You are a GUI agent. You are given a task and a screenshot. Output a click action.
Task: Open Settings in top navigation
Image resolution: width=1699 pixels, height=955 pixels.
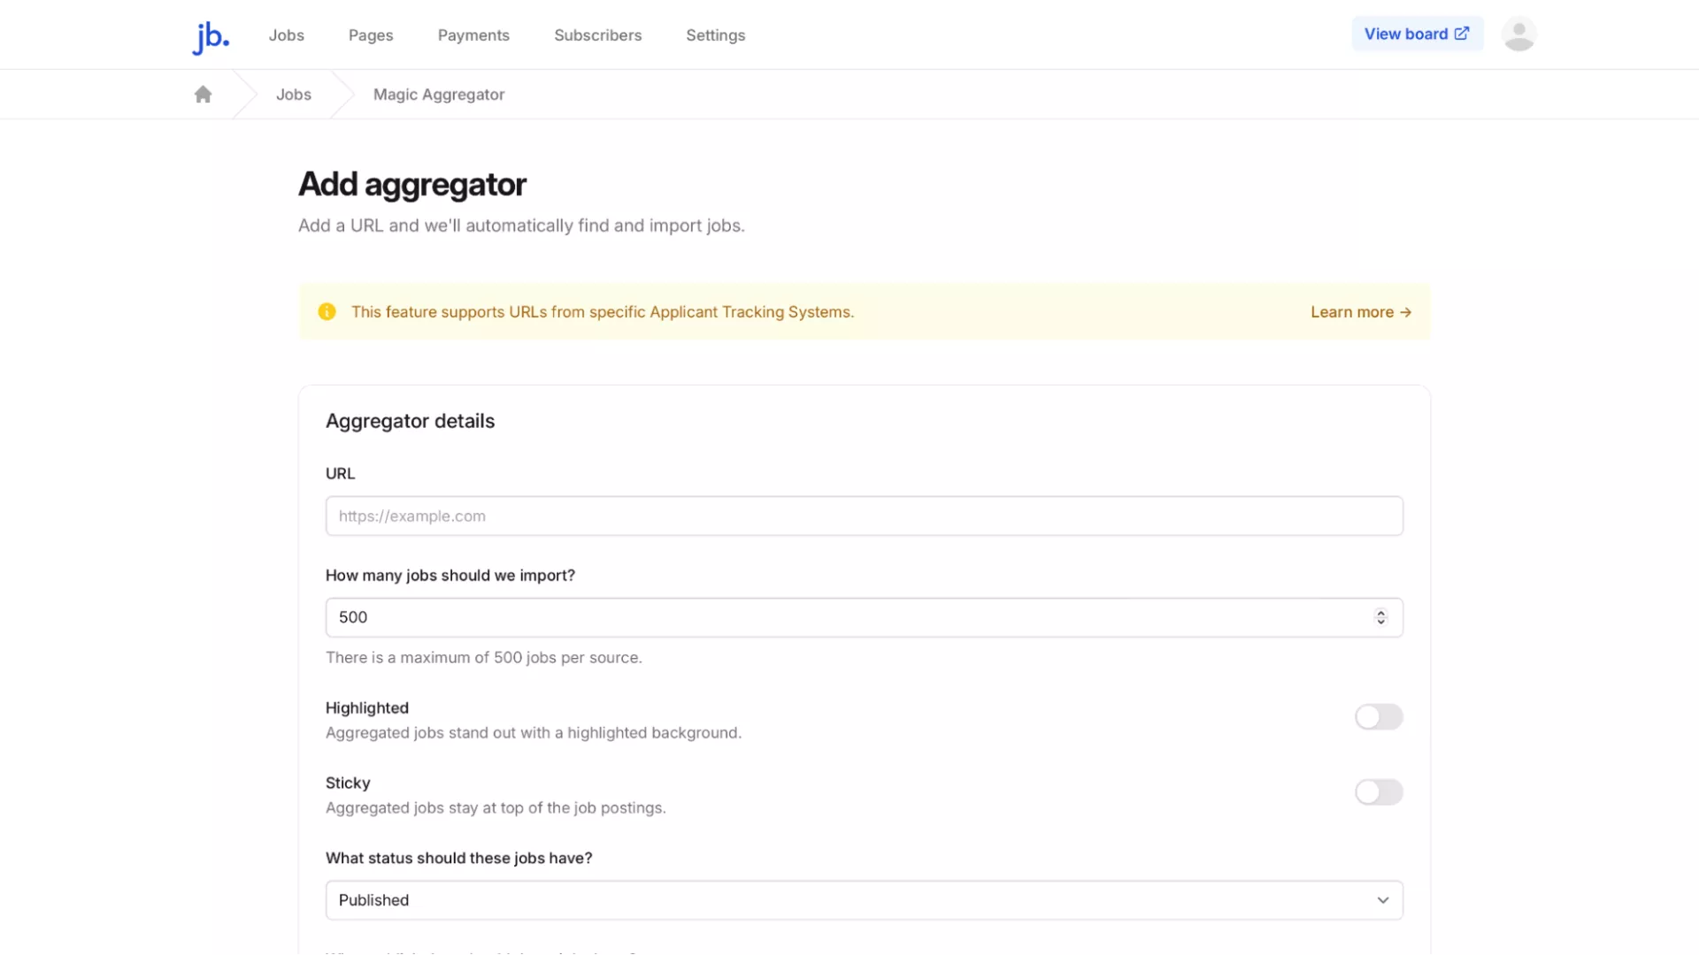pyautogui.click(x=715, y=35)
